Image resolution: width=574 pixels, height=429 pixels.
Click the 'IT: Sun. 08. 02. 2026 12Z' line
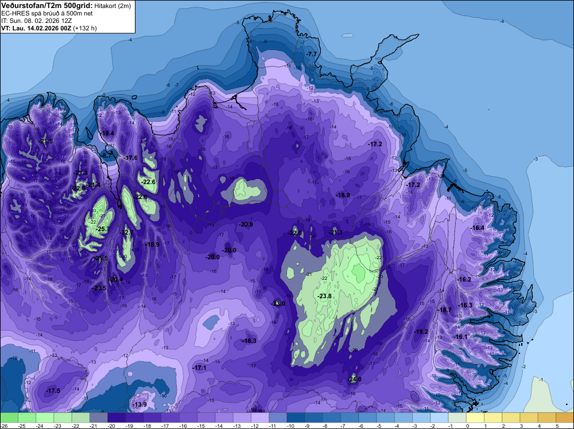(x=37, y=21)
